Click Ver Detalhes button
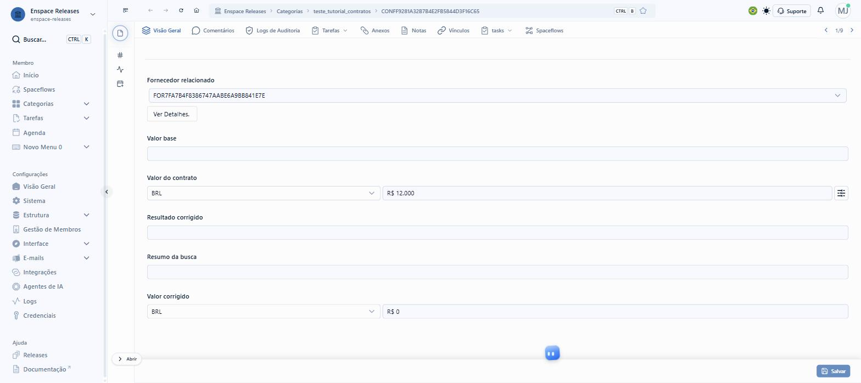861x383 pixels. pos(172,114)
